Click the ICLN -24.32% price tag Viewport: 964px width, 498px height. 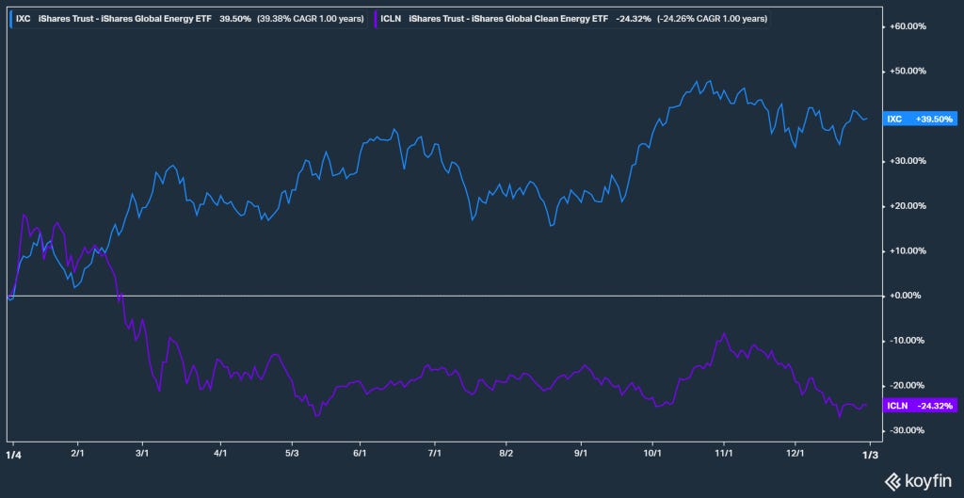point(920,405)
